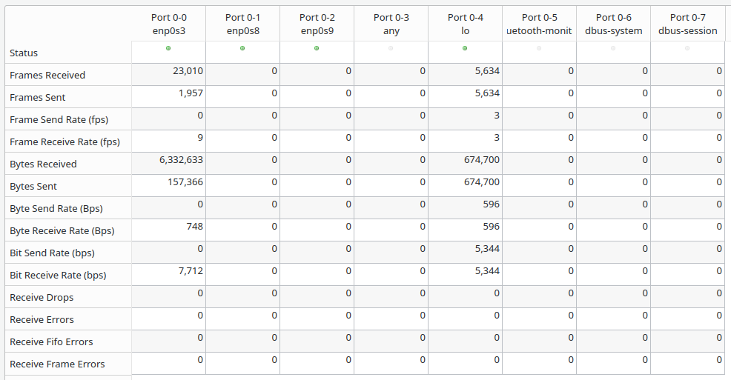Click the status dot for Port 0-5
The image size is (731, 380).
coord(539,48)
